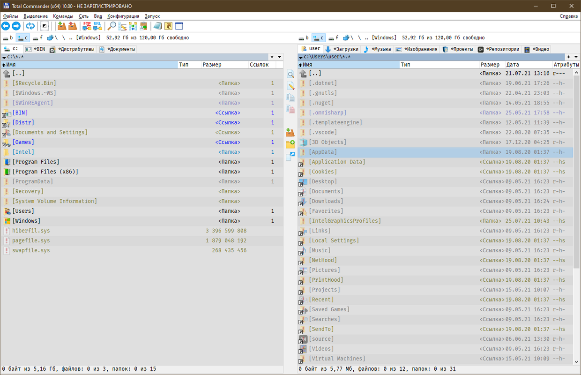Select [Virtual Machines] in right panel
This screenshot has width=581, height=375.
click(435, 359)
